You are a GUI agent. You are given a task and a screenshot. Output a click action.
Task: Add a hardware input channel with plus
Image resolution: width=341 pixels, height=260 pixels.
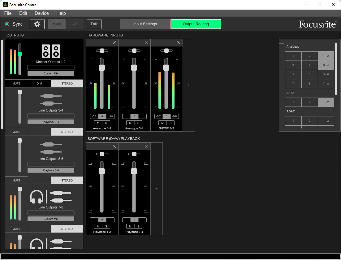pos(189,85)
